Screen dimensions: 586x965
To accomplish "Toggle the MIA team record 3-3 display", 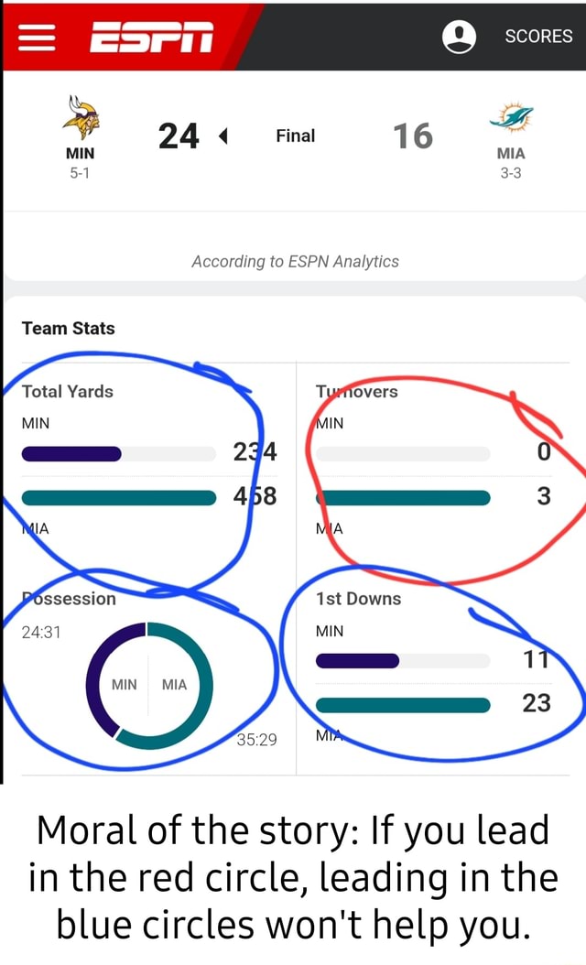I will tap(510, 171).
